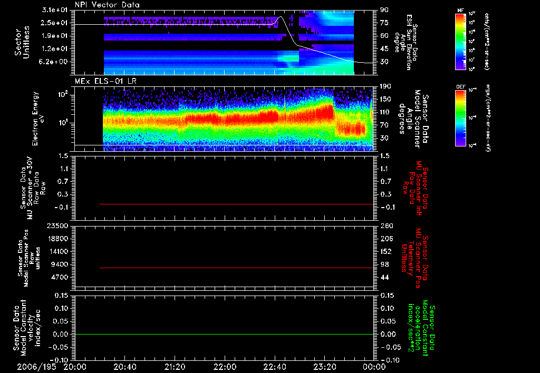
Task: Click the "2.5e+01" sector tick label
Action: 54,23
